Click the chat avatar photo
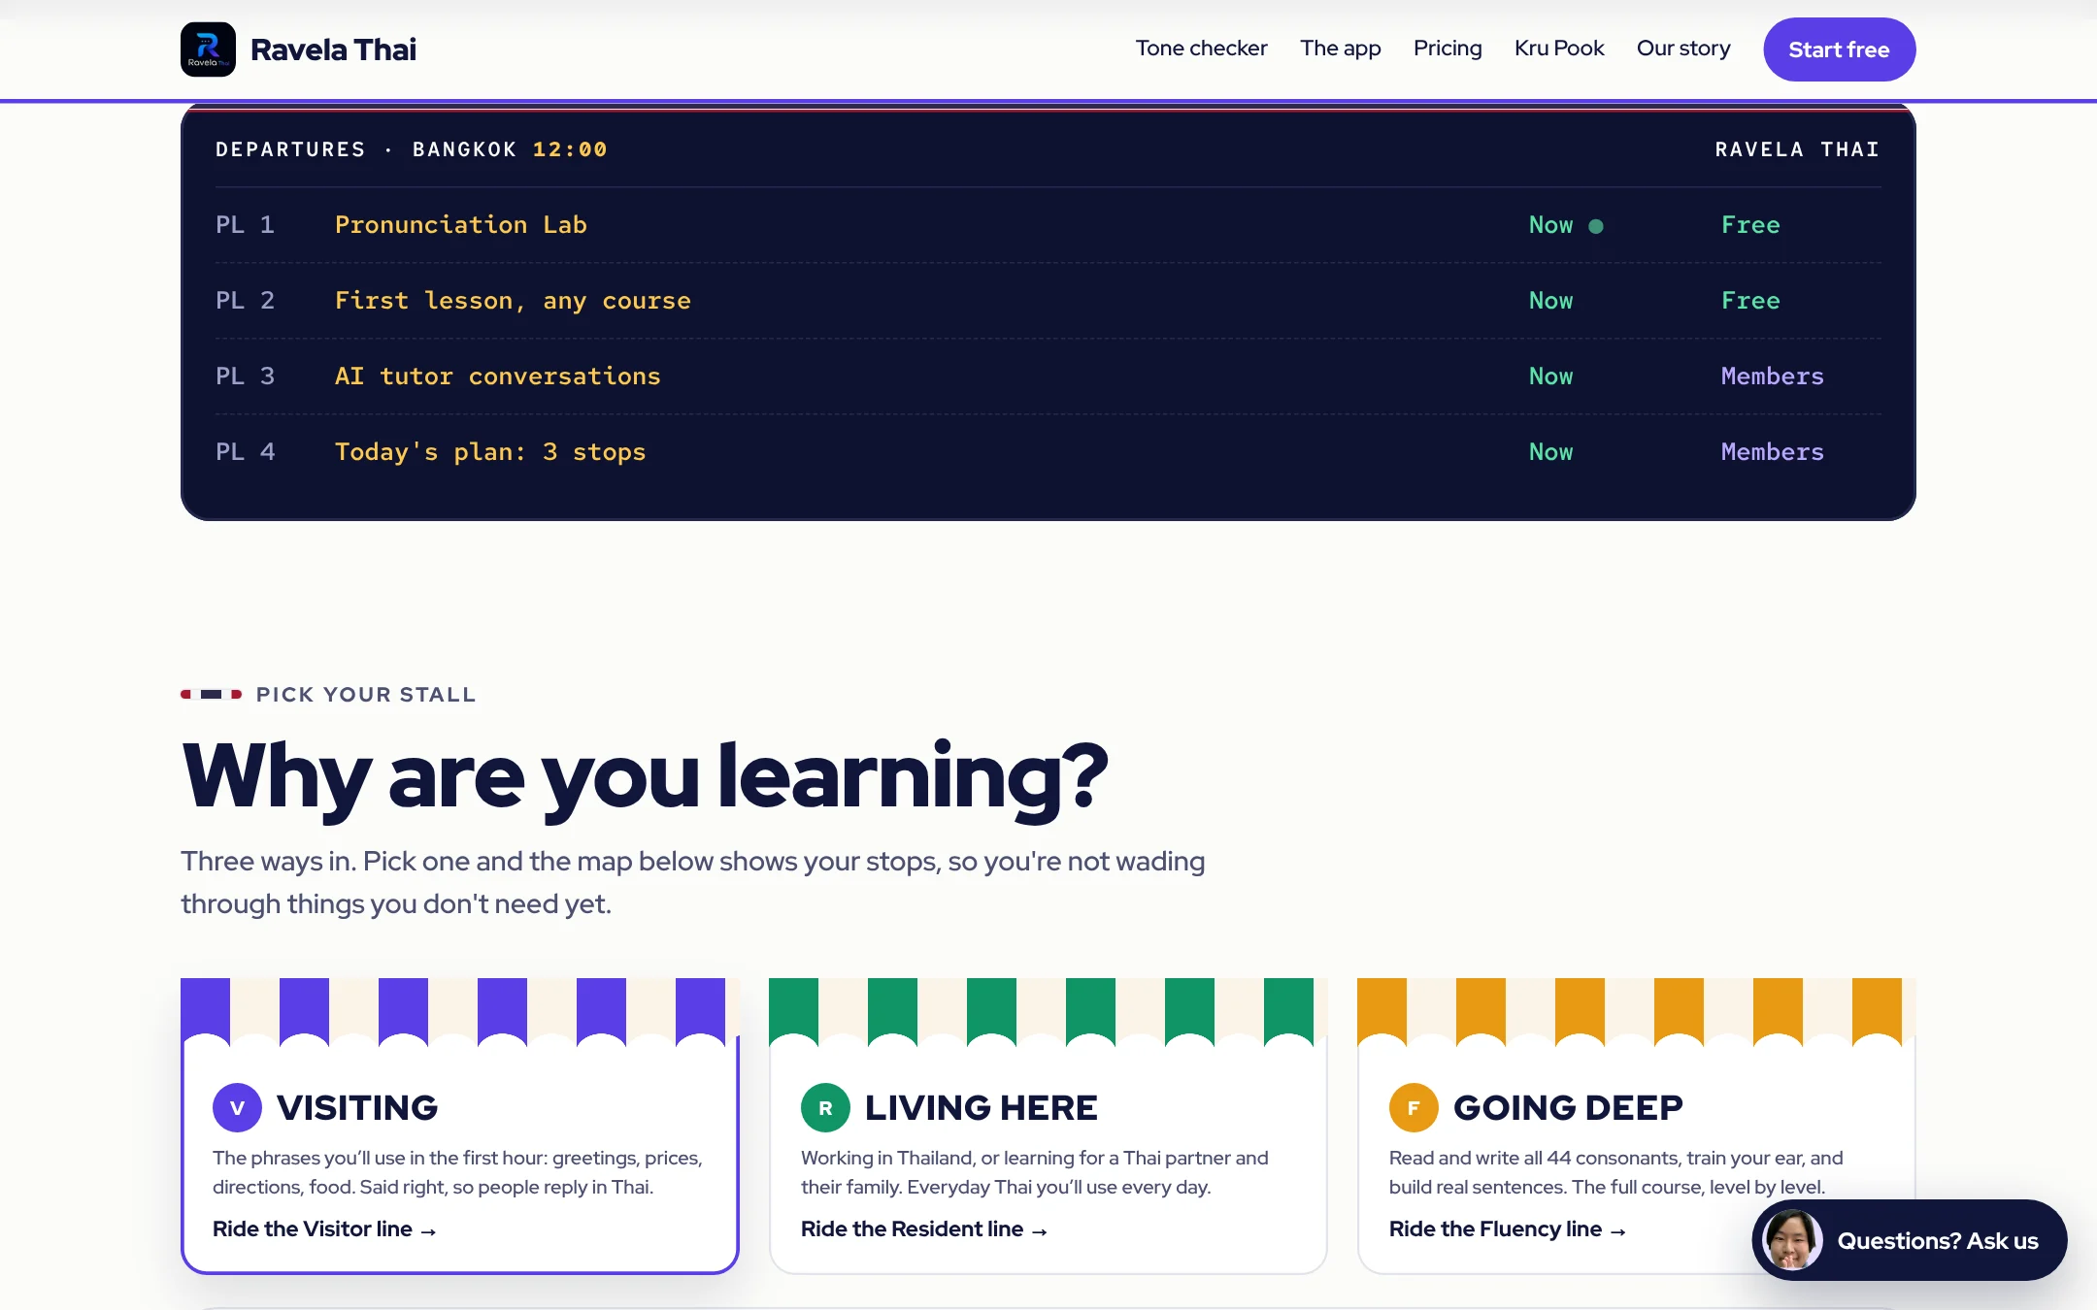This screenshot has width=2097, height=1310. [1792, 1240]
